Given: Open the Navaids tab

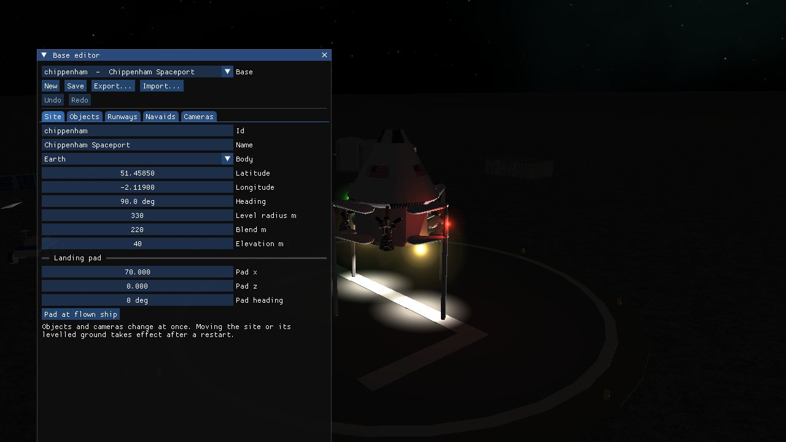Looking at the screenshot, I should (x=160, y=117).
